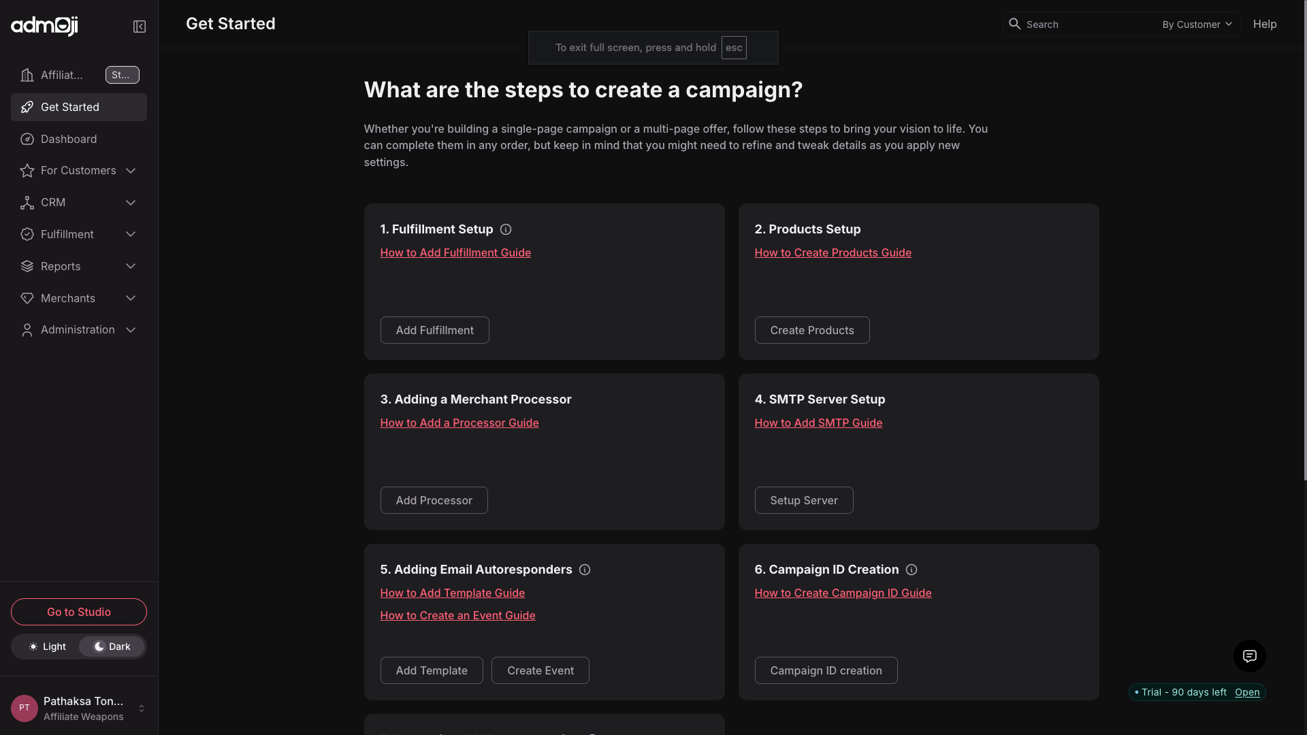
Task: Expand the For Customers menu
Action: click(78, 171)
